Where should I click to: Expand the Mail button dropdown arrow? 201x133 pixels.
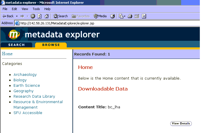(125, 16)
